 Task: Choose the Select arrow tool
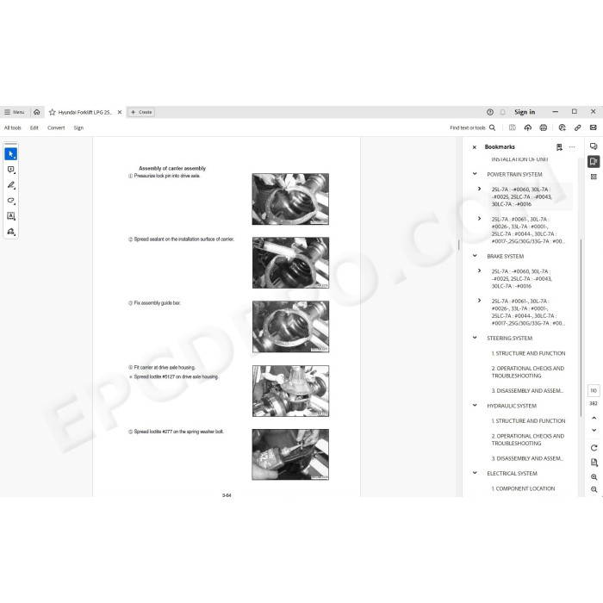click(10, 154)
